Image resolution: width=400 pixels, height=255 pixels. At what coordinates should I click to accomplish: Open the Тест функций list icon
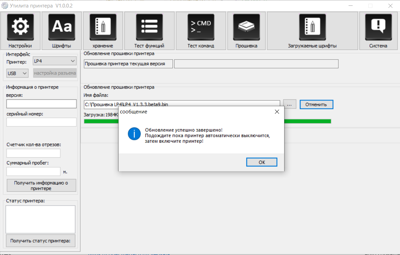click(x=149, y=27)
